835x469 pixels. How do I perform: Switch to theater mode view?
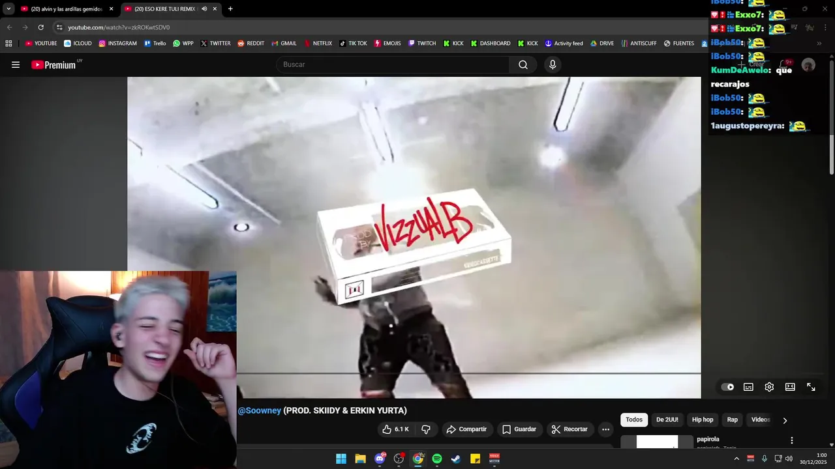[x=790, y=387]
